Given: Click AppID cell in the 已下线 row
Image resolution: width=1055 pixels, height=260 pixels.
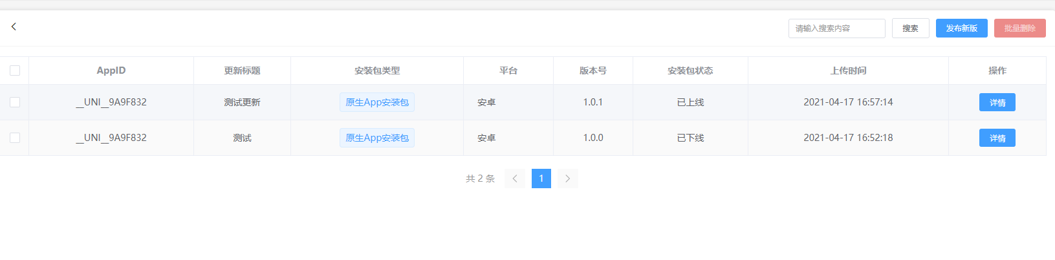Looking at the screenshot, I should pos(111,138).
